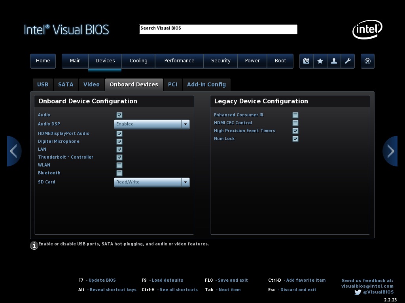Viewport: 405px width, 303px height.
Task: Toggle the Audio checkbox
Action: 119,115
